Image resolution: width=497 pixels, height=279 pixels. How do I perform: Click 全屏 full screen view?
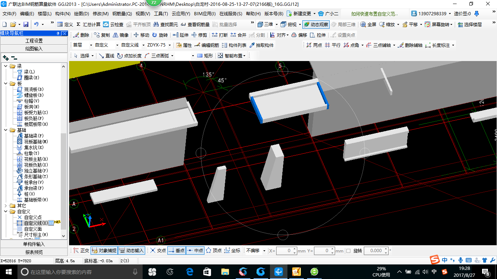(368, 24)
